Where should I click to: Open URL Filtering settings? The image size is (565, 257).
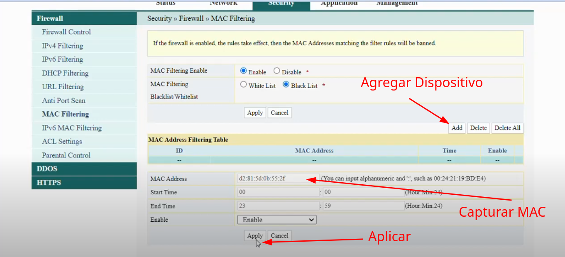(x=63, y=87)
